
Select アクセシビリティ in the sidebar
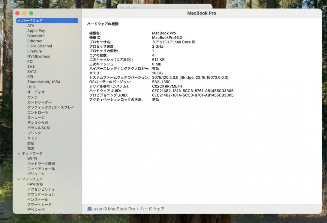point(41,189)
